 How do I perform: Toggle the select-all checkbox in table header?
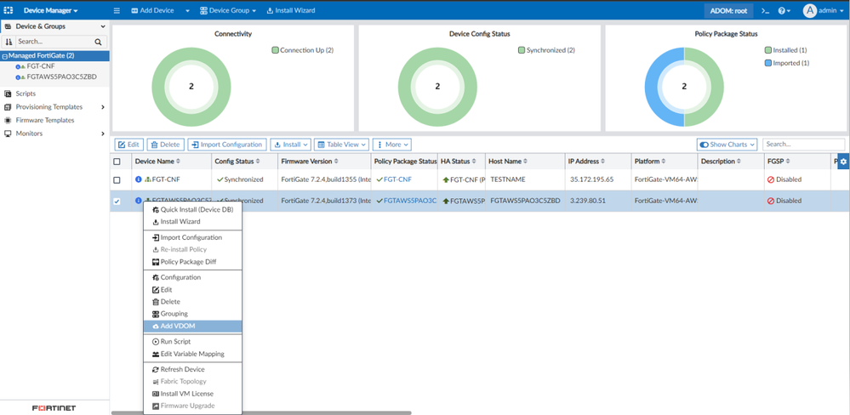coord(117,162)
